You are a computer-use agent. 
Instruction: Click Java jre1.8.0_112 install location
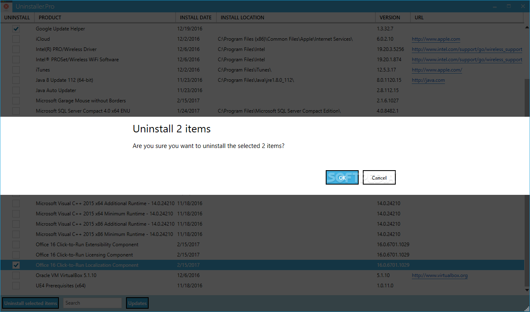(x=256, y=80)
